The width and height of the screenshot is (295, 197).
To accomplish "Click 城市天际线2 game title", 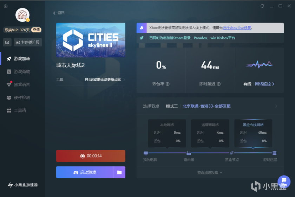I will [70, 65].
